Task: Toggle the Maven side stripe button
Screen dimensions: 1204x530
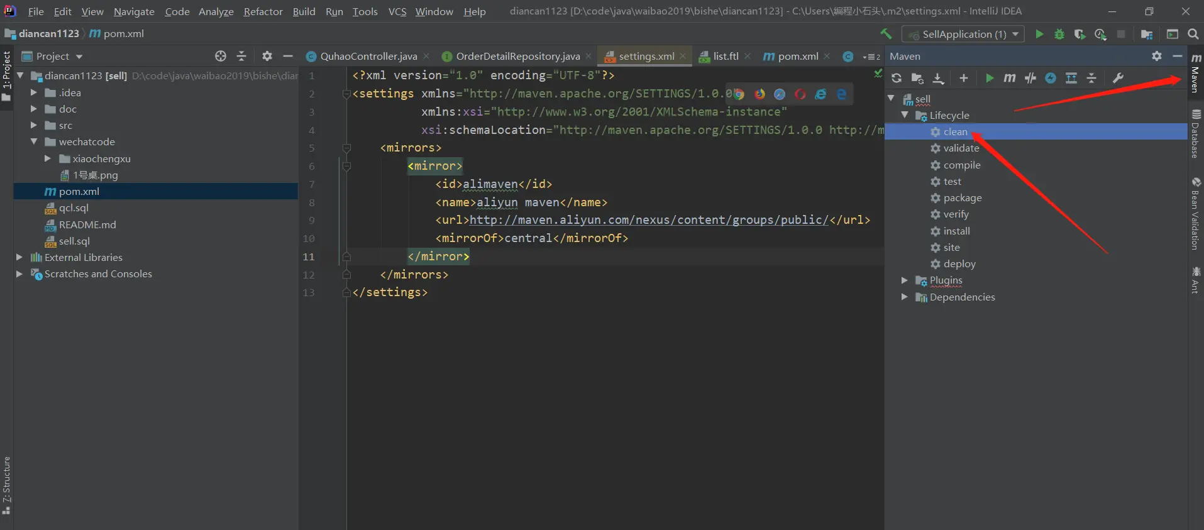Action: [x=1196, y=74]
